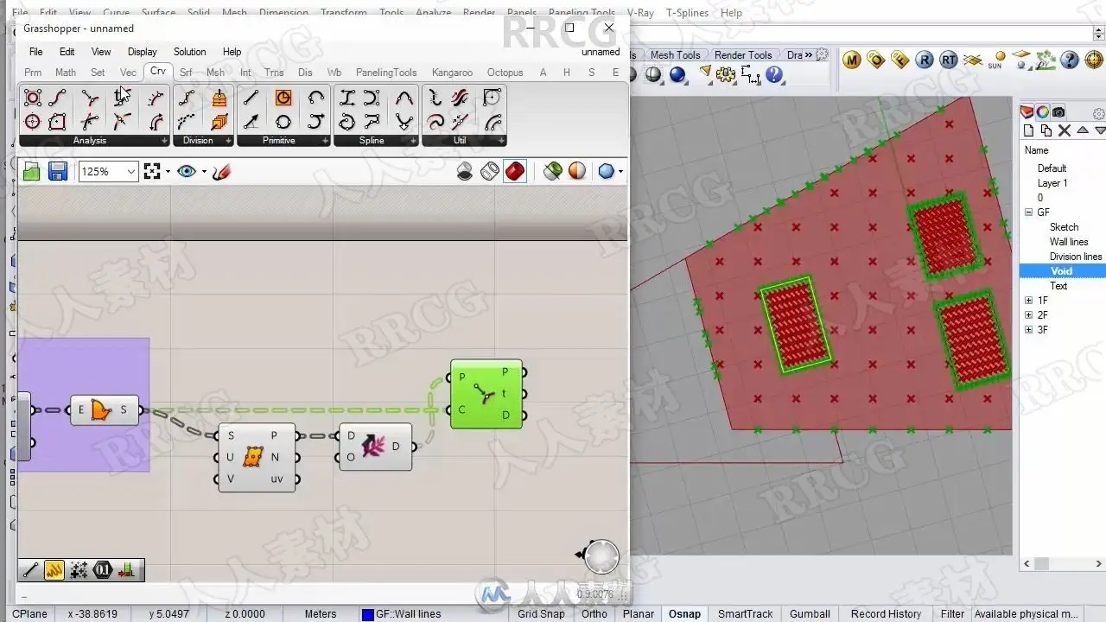The image size is (1106, 622).
Task: Expand the 1F layer tree node
Action: coord(1028,301)
